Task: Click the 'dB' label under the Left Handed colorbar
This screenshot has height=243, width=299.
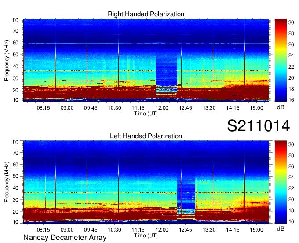Action: coord(281,229)
